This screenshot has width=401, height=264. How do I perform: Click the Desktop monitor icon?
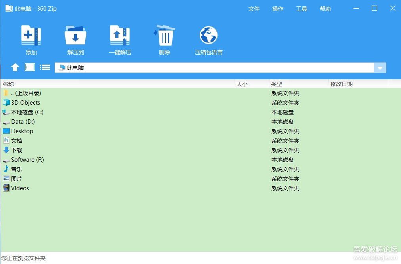coord(6,131)
